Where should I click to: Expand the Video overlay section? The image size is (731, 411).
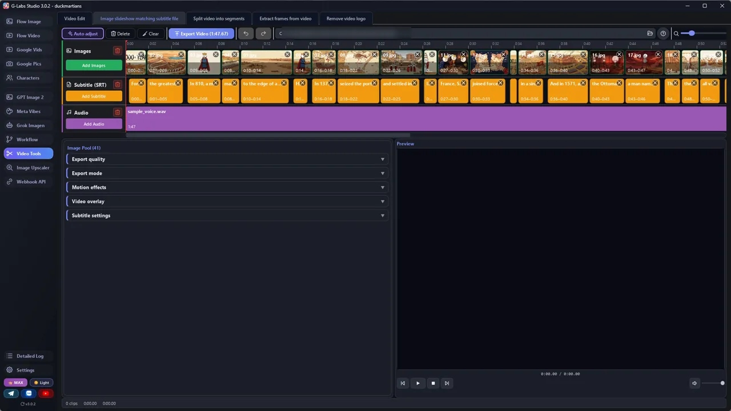[227, 202]
